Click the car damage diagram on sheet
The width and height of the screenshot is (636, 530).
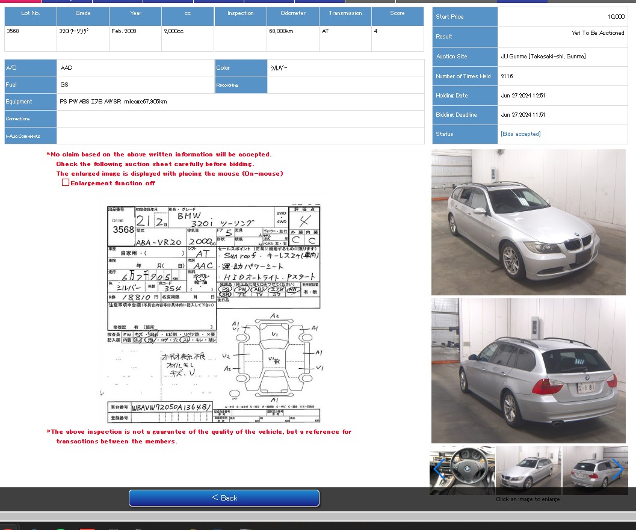coord(274,360)
